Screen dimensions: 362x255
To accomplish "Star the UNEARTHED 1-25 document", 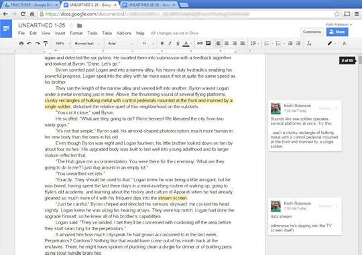I will [x=71, y=25].
